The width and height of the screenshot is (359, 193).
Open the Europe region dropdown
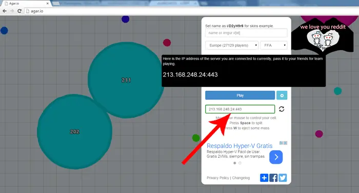click(232, 45)
